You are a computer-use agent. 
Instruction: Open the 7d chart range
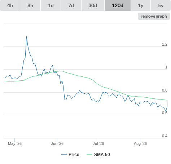click(71, 5)
